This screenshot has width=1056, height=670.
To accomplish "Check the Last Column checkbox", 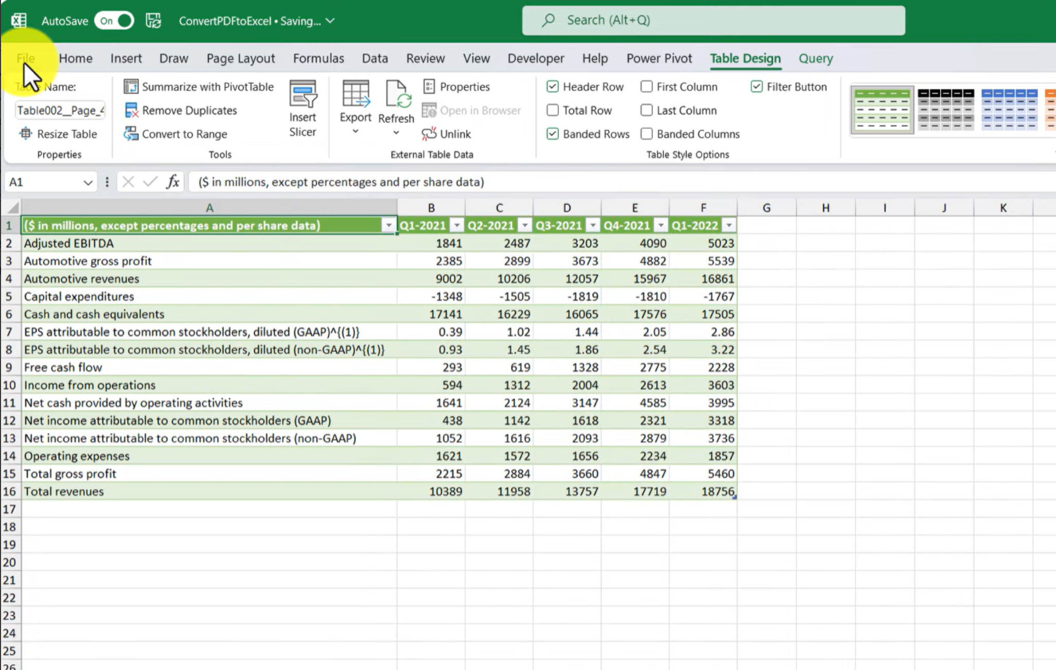I will (x=646, y=110).
